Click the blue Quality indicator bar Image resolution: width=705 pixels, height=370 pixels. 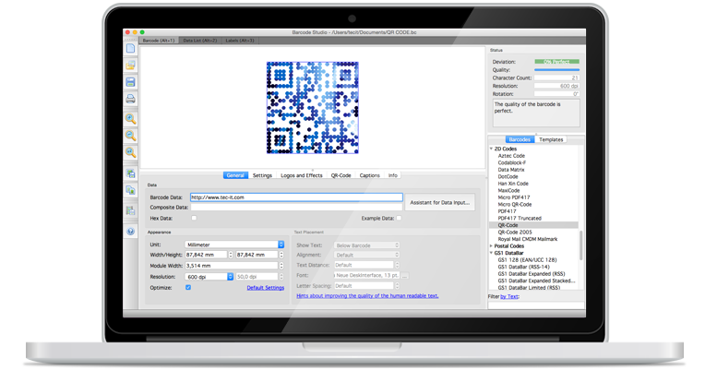pyautogui.click(x=556, y=70)
